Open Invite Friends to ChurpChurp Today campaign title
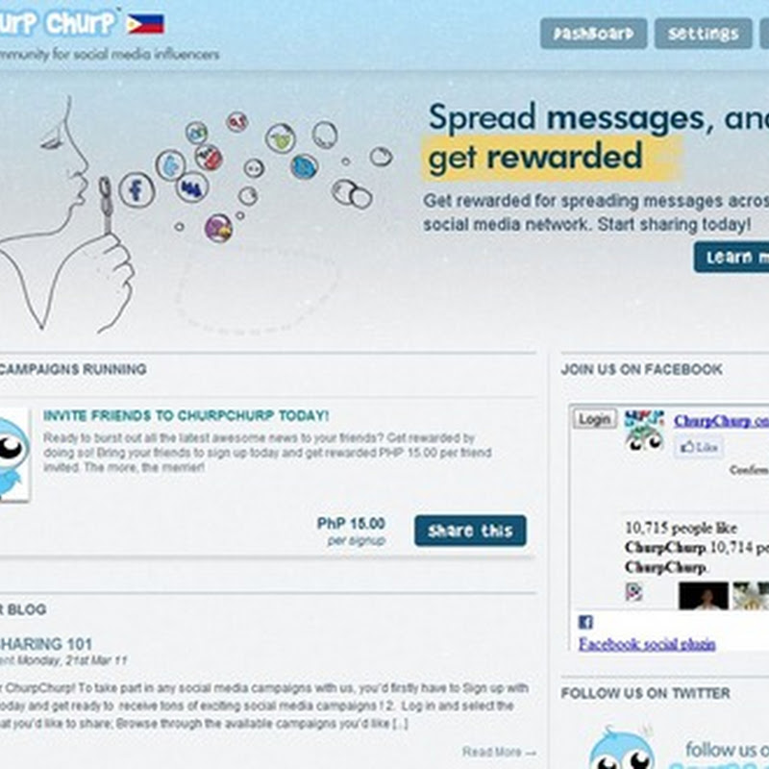 (186, 415)
